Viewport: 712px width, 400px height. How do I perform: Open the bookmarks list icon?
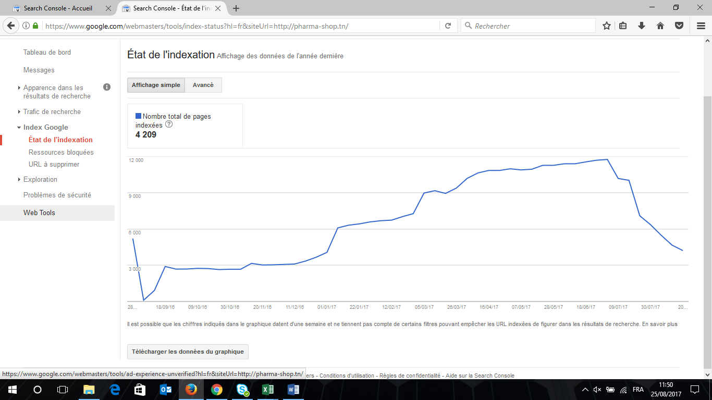623,26
